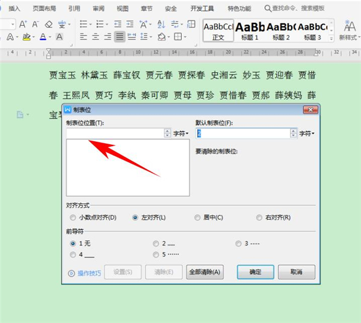Insert numbered list

click(x=100, y=24)
